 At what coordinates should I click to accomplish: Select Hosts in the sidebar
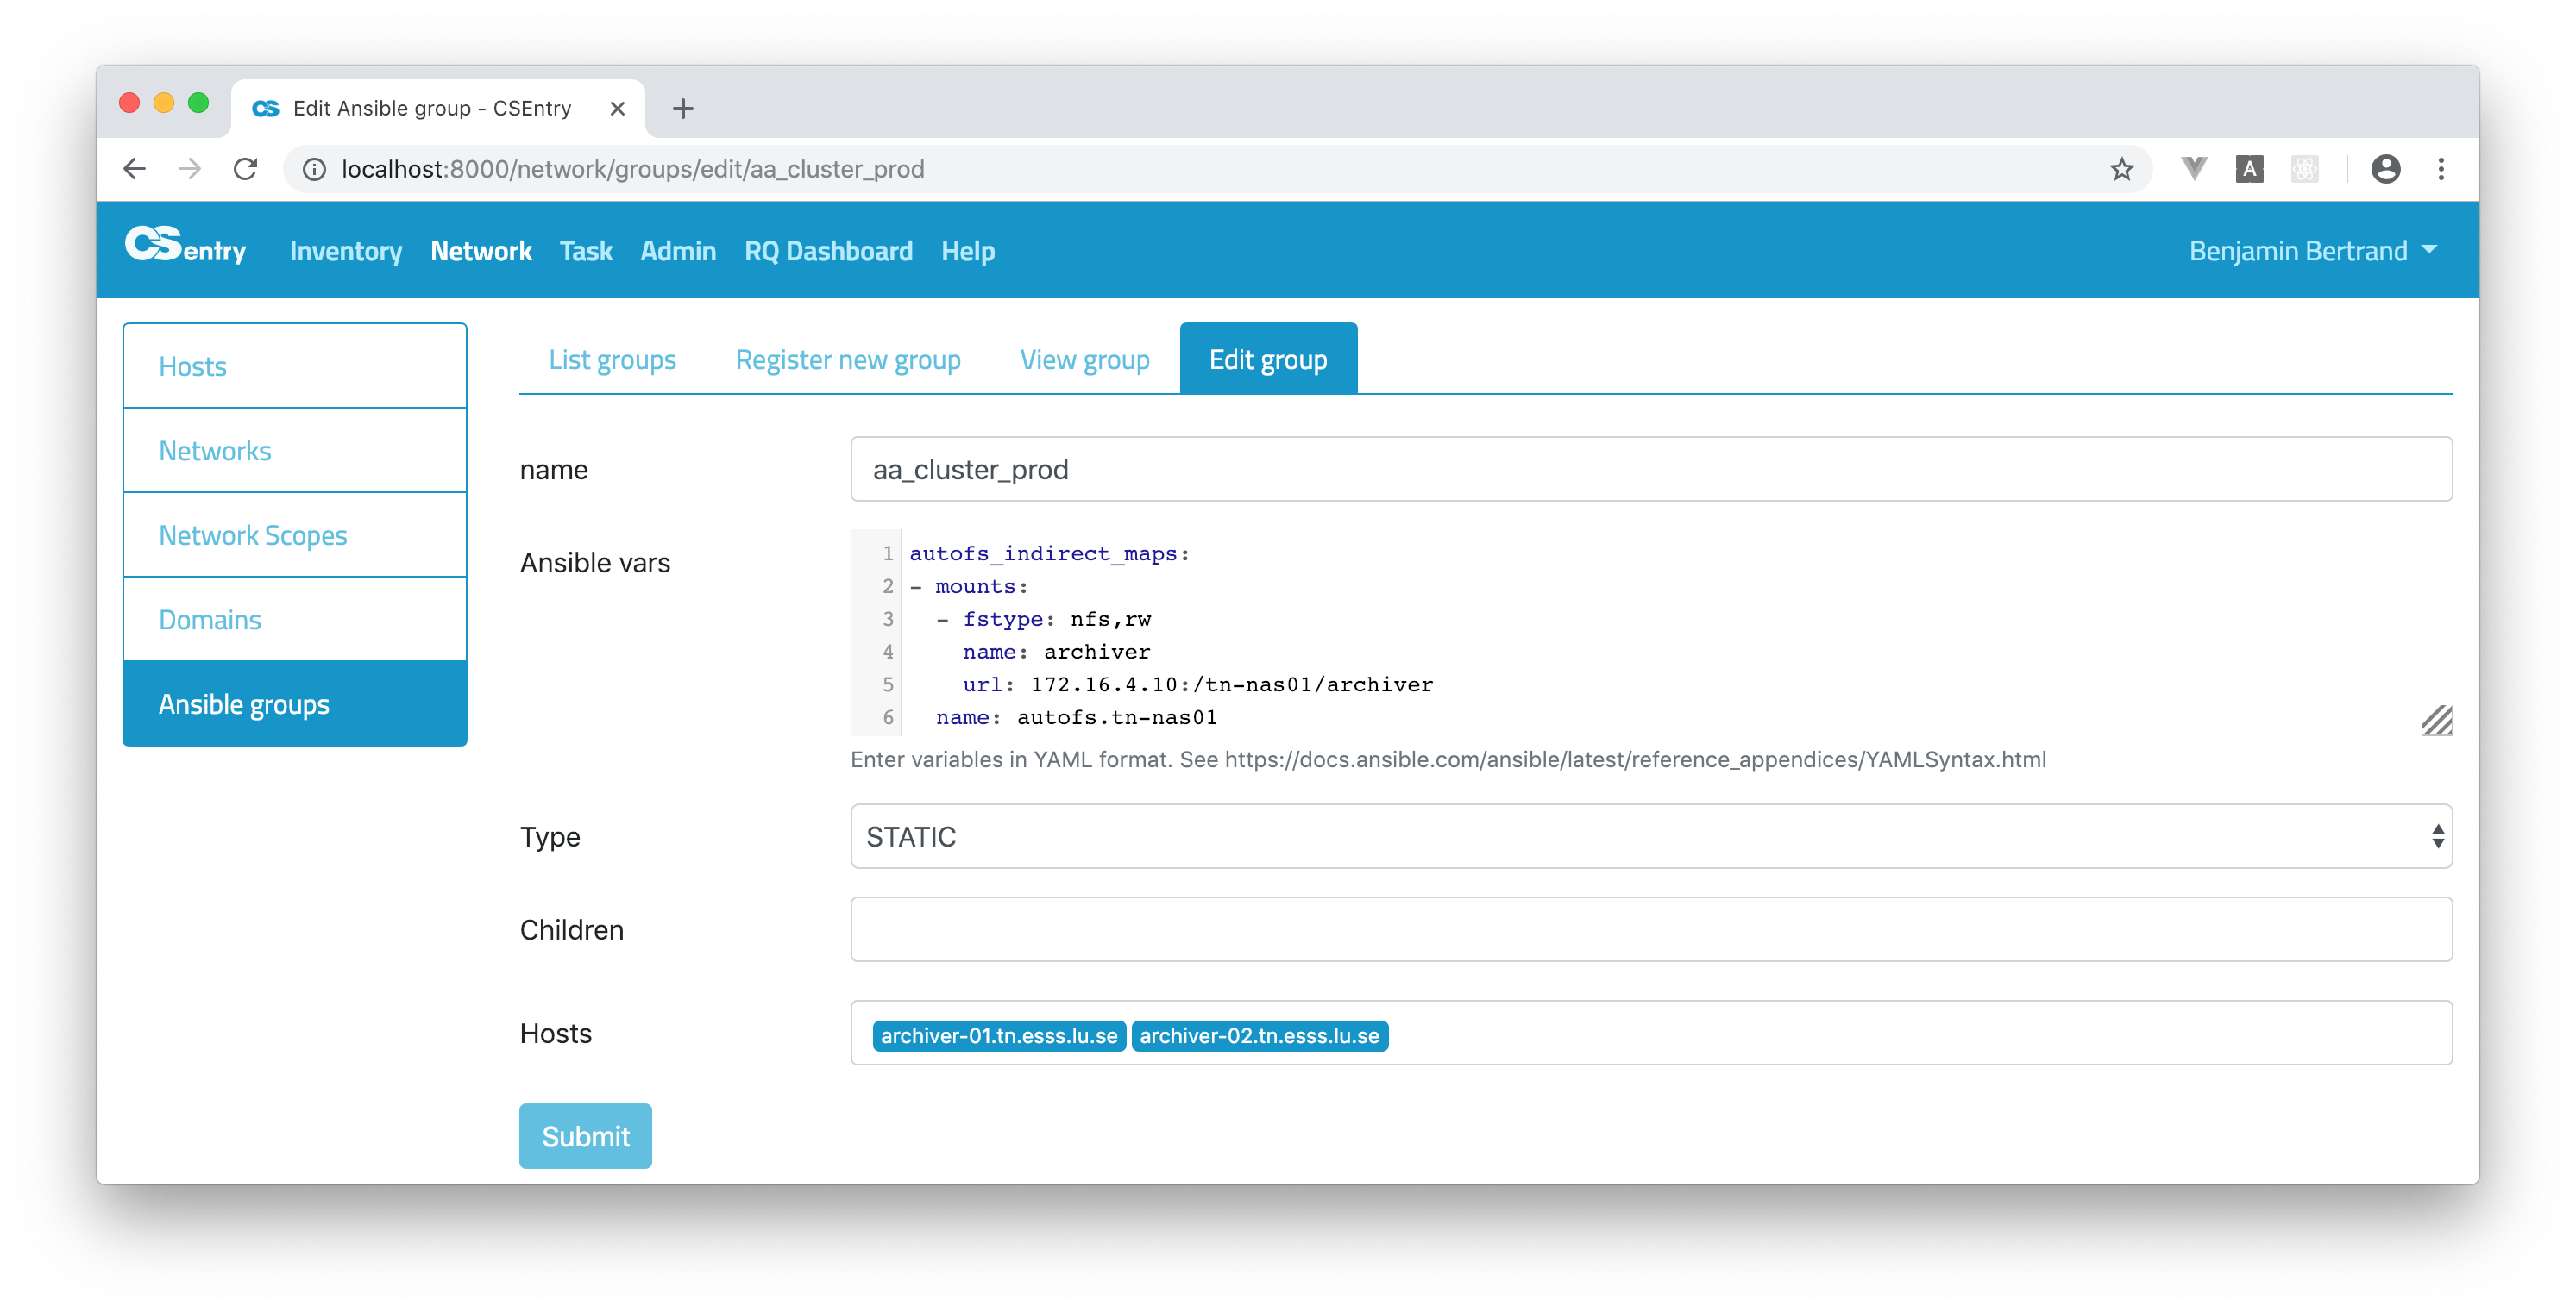(192, 365)
